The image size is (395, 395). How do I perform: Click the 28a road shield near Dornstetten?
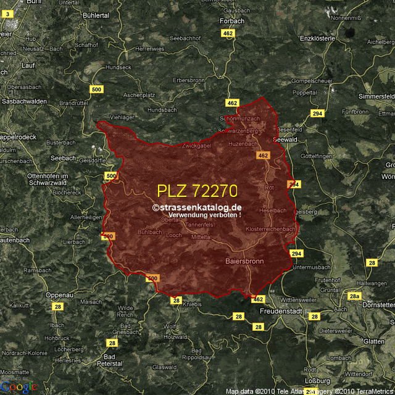(353, 296)
